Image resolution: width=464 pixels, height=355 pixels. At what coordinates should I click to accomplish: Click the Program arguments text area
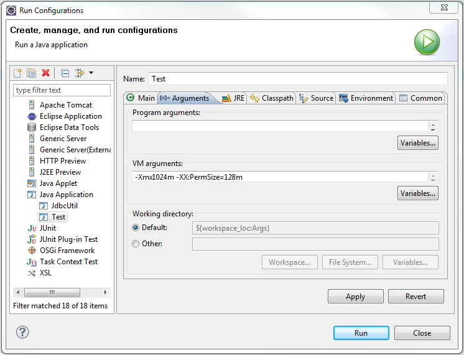click(280, 126)
